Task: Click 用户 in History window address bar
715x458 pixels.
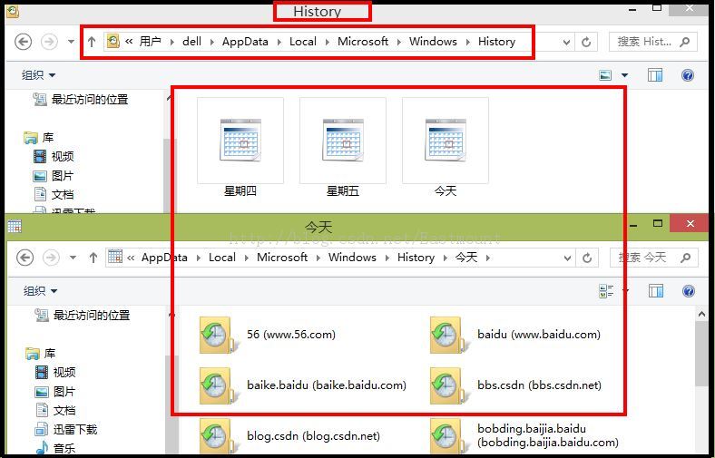Action: 151,42
